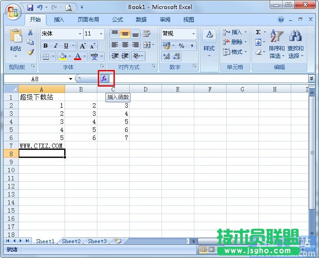Click the wén phonetic guide icon
The width and height of the screenshot is (319, 258).
pyautogui.click(x=94, y=56)
